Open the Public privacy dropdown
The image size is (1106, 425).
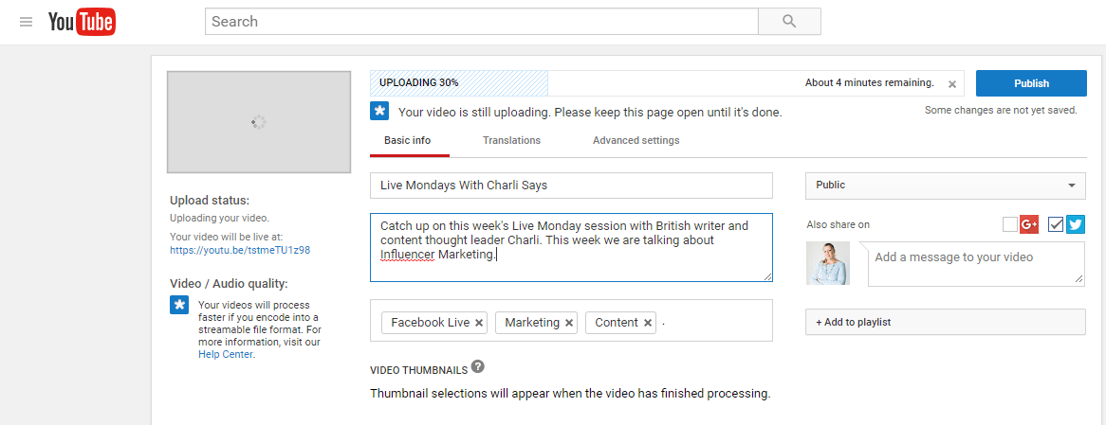(945, 185)
